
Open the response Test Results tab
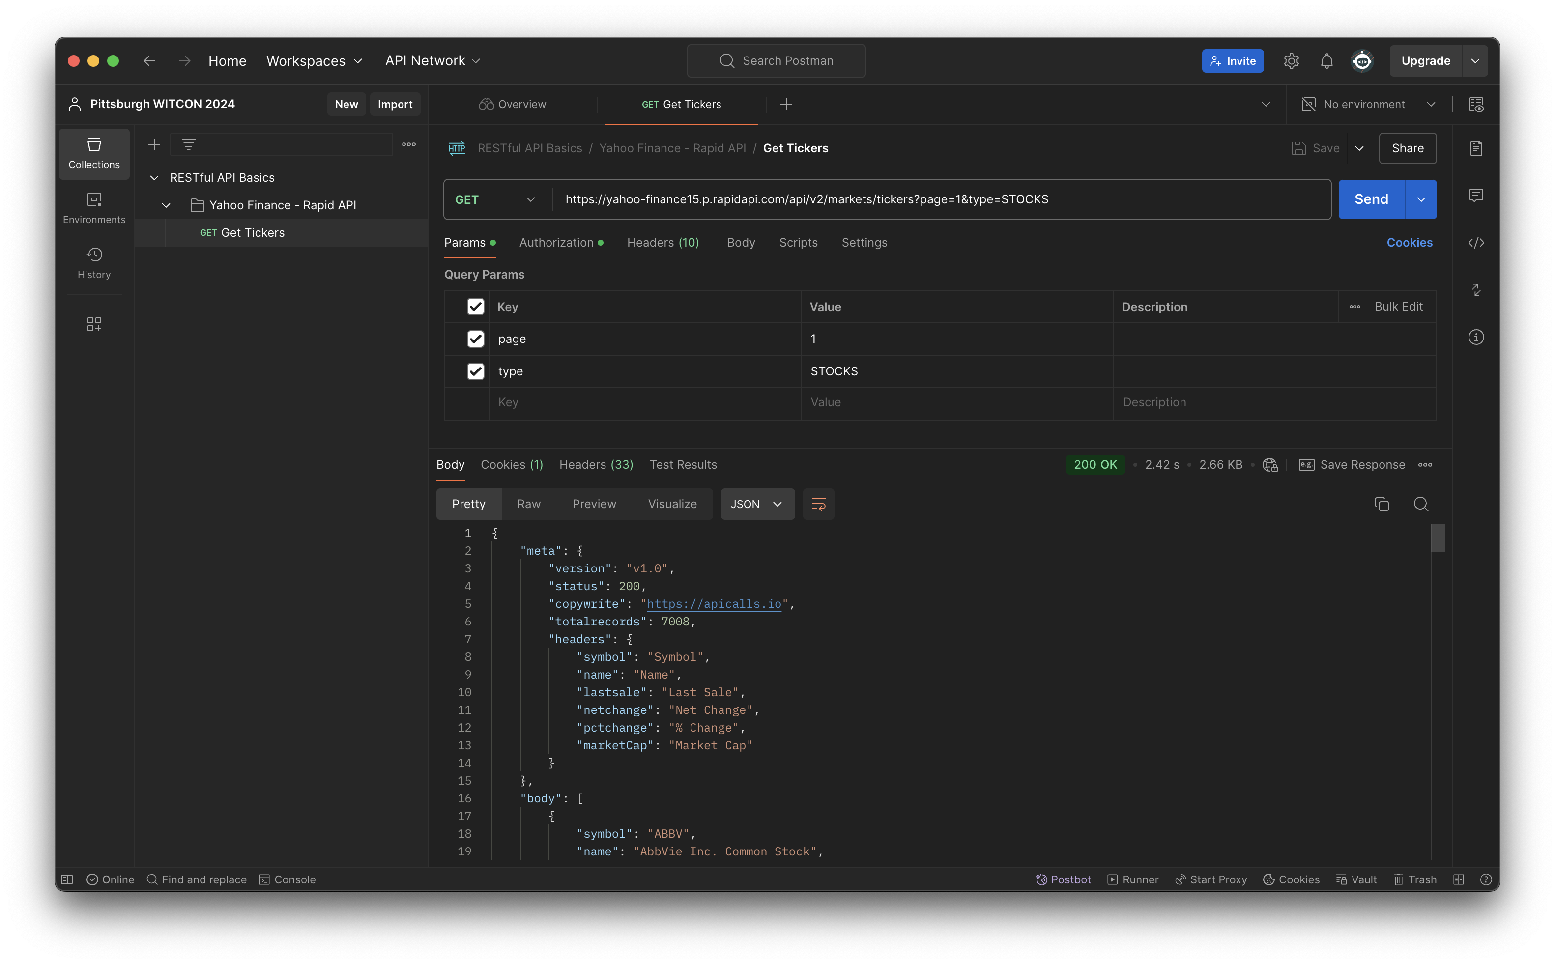pyautogui.click(x=683, y=464)
